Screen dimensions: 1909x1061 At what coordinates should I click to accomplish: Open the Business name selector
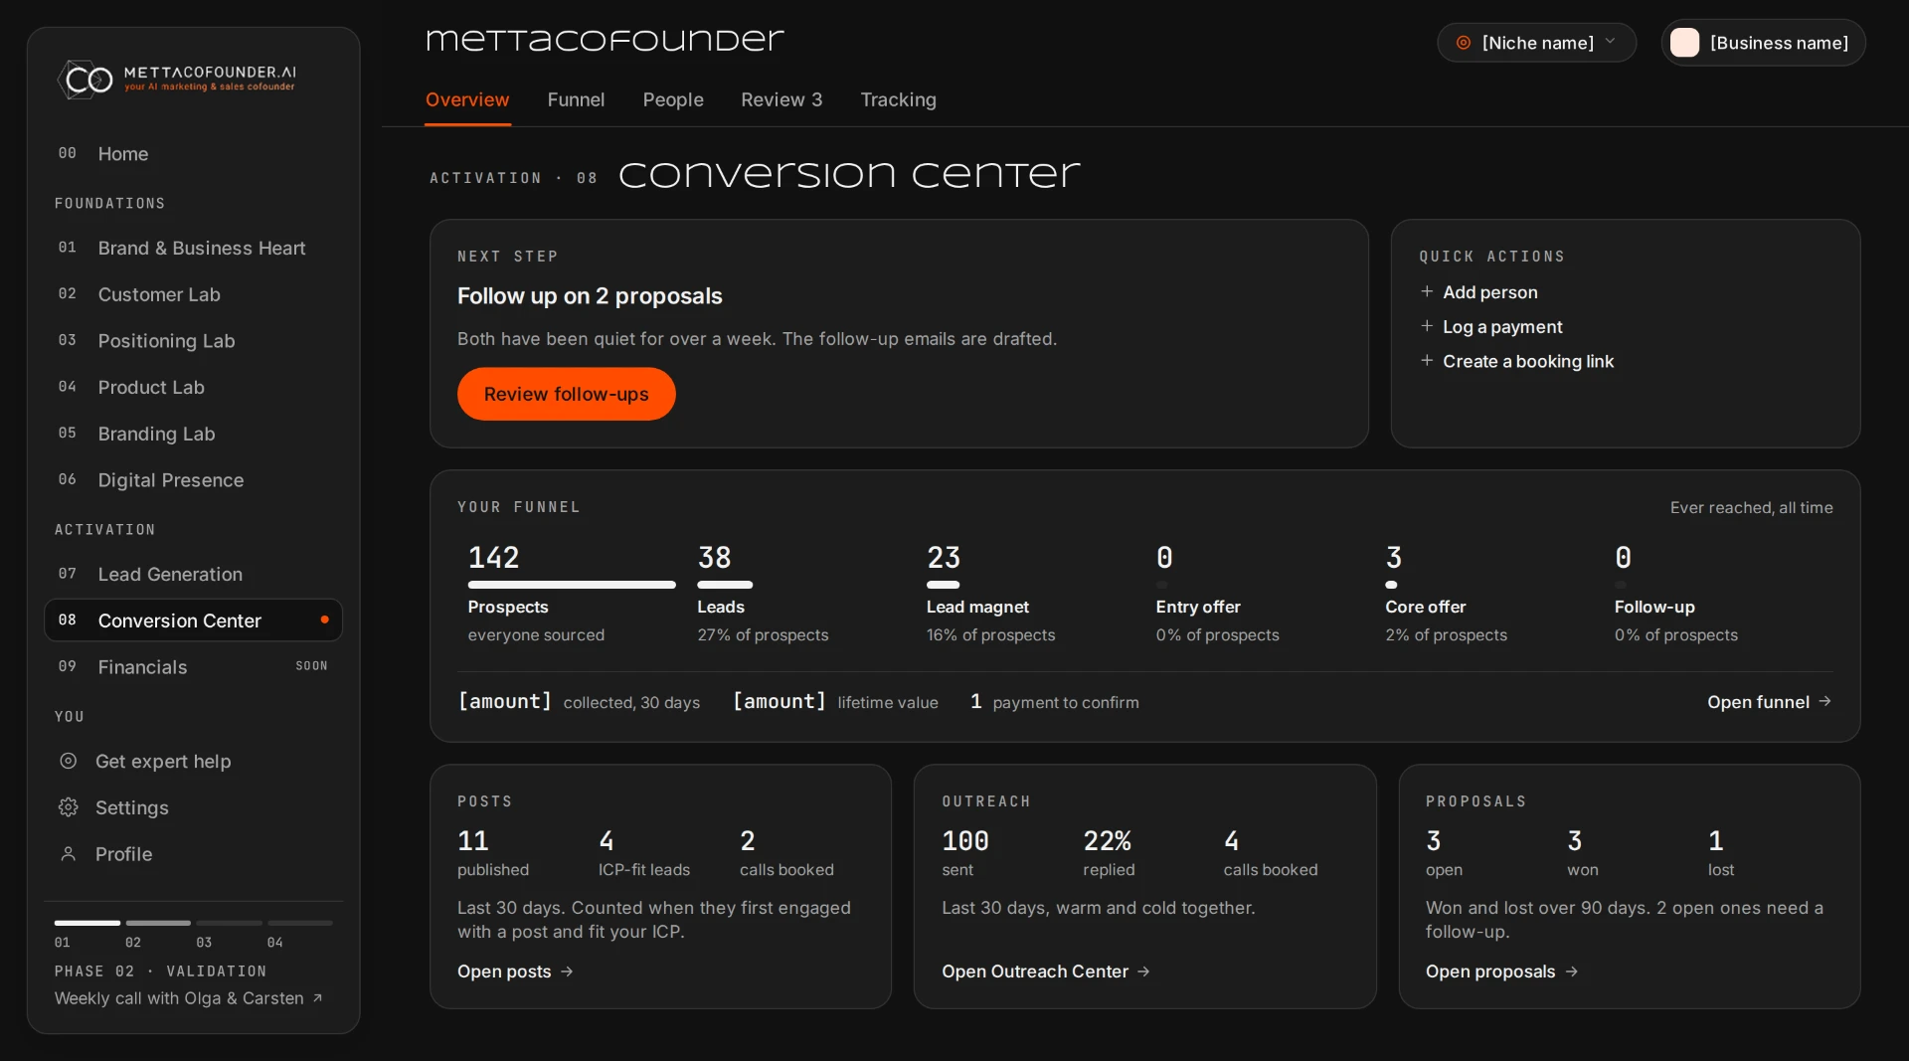coord(1763,43)
